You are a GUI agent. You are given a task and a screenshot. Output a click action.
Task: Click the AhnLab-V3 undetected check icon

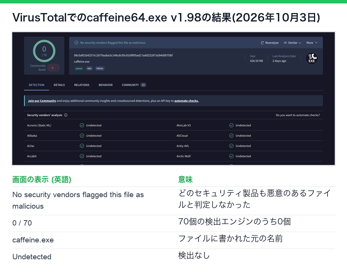(x=231, y=125)
